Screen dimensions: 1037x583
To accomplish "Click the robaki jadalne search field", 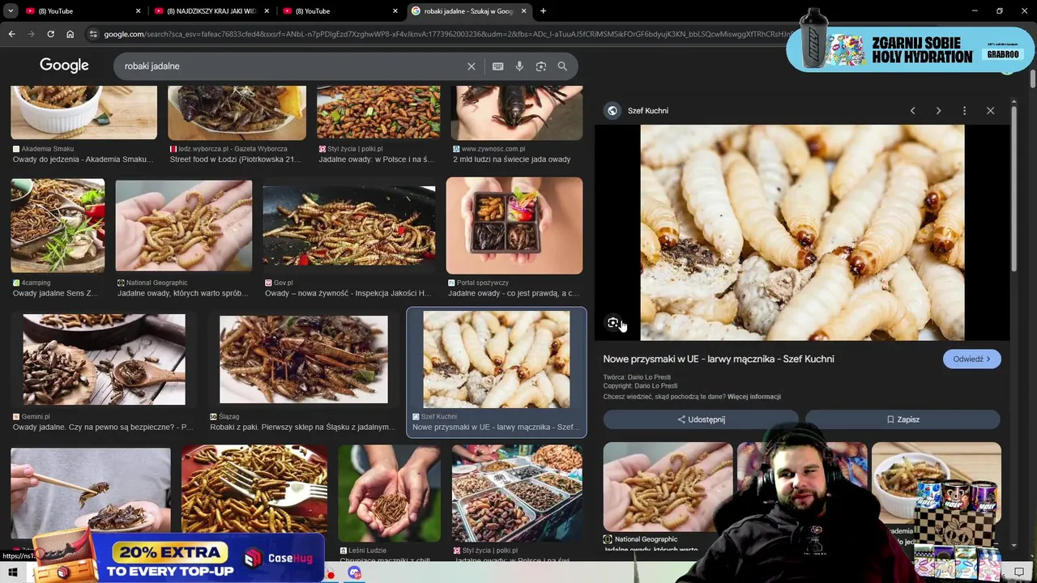I will tap(292, 66).
